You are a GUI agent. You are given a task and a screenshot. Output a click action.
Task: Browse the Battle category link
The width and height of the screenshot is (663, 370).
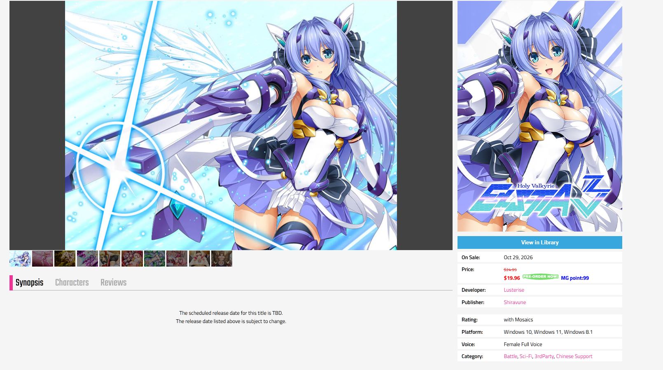pyautogui.click(x=510, y=356)
